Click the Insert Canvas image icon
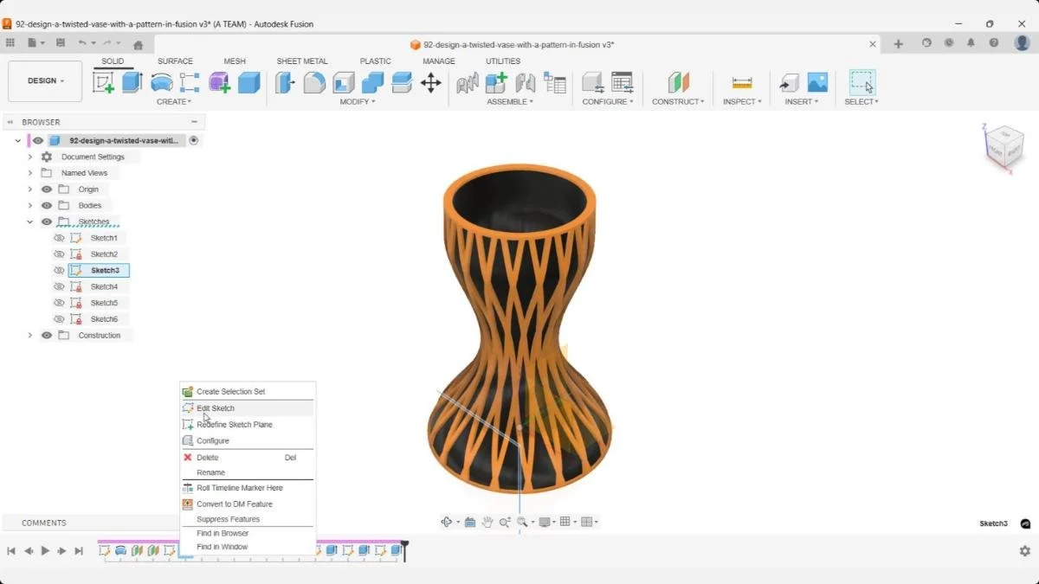This screenshot has height=584, width=1039. [817, 82]
